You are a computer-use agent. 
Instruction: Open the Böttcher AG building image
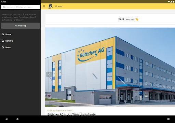[110, 67]
